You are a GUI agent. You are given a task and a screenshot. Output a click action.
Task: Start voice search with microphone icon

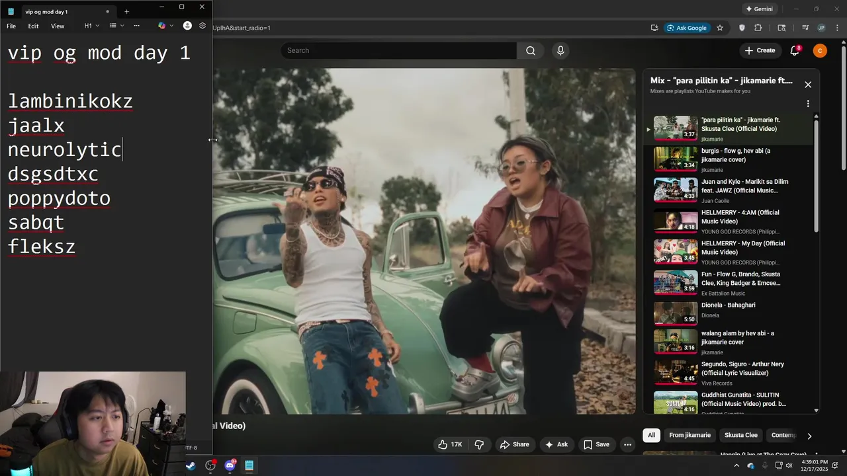[x=560, y=50]
